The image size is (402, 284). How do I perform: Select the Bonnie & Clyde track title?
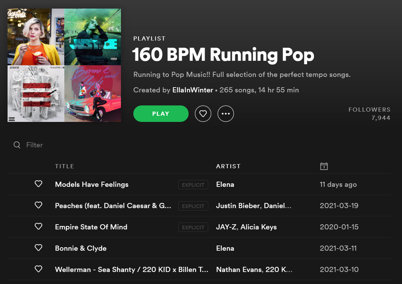(81, 248)
